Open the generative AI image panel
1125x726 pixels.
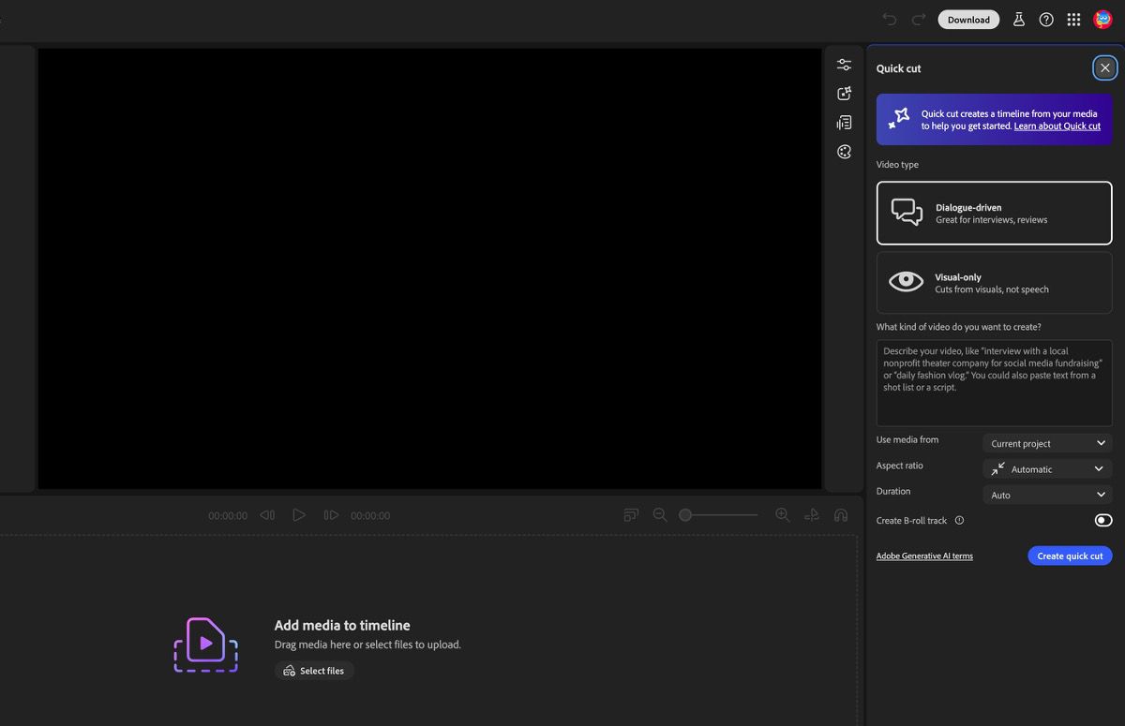(844, 93)
